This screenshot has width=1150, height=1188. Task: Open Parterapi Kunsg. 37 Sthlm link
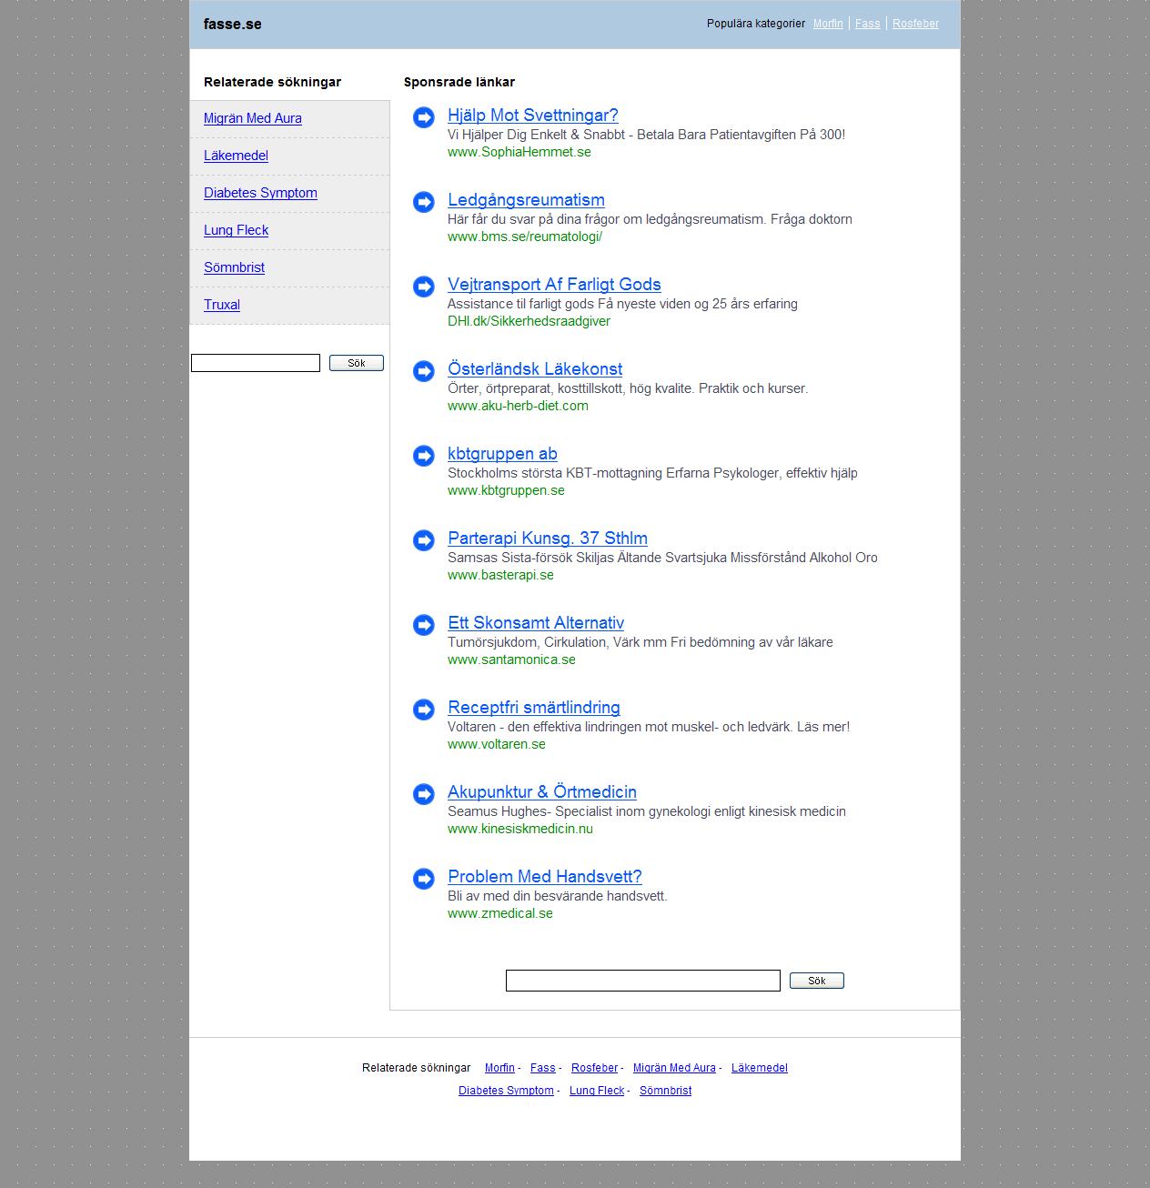(548, 539)
